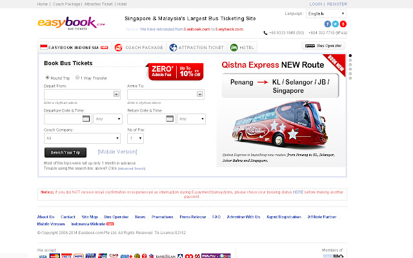Click the Advanced Search link
The image size is (413, 258).
(x=132, y=168)
